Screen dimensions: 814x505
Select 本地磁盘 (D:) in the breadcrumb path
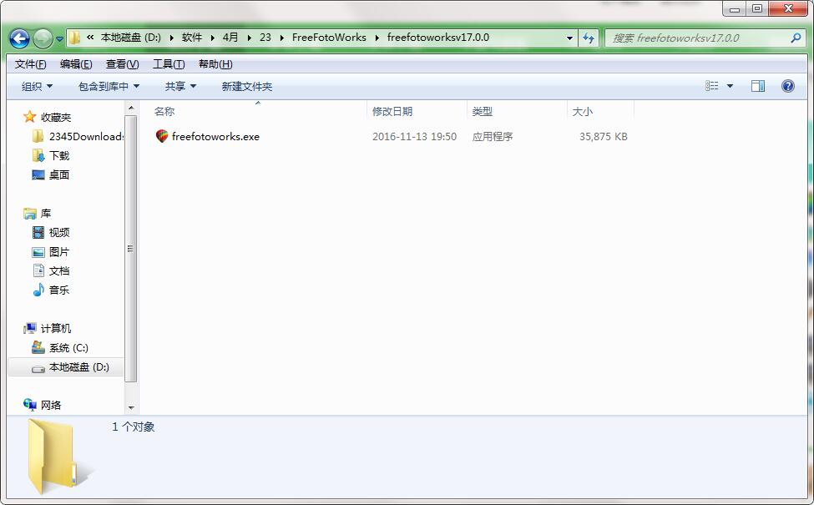click(131, 38)
